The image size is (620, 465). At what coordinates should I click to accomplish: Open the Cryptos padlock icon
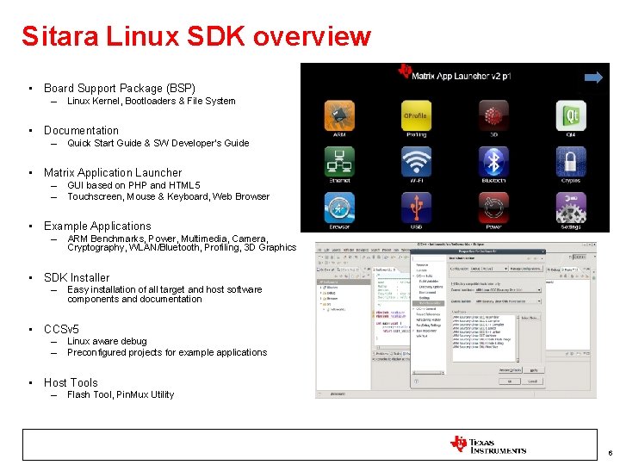[571, 161]
